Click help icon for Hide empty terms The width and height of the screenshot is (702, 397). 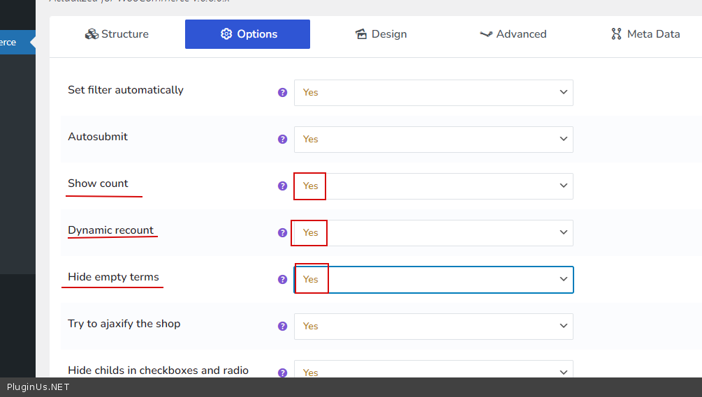pyautogui.click(x=282, y=279)
